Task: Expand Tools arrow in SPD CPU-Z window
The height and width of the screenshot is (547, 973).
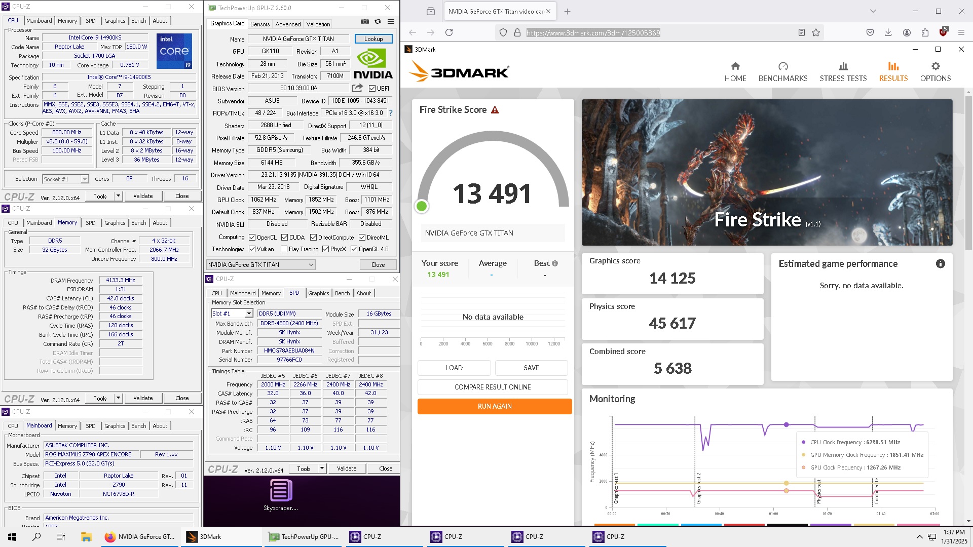Action: pyautogui.click(x=322, y=468)
